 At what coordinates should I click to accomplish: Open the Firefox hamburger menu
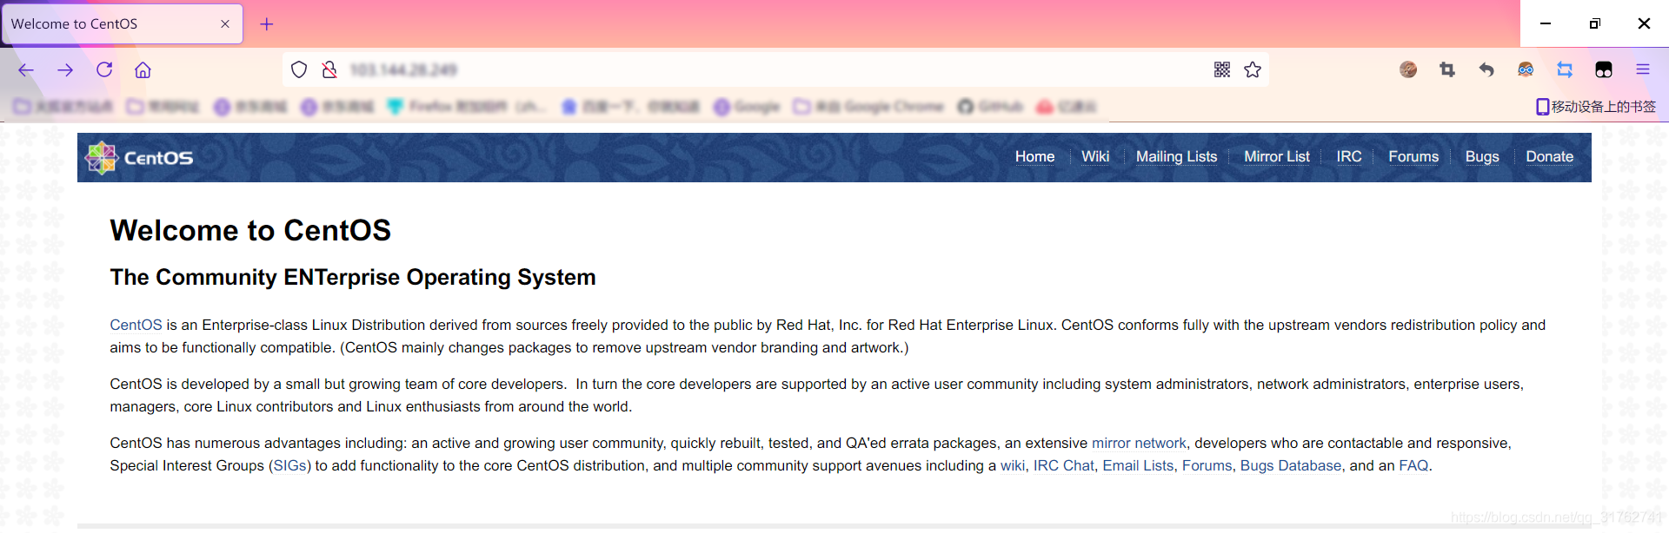(1643, 69)
